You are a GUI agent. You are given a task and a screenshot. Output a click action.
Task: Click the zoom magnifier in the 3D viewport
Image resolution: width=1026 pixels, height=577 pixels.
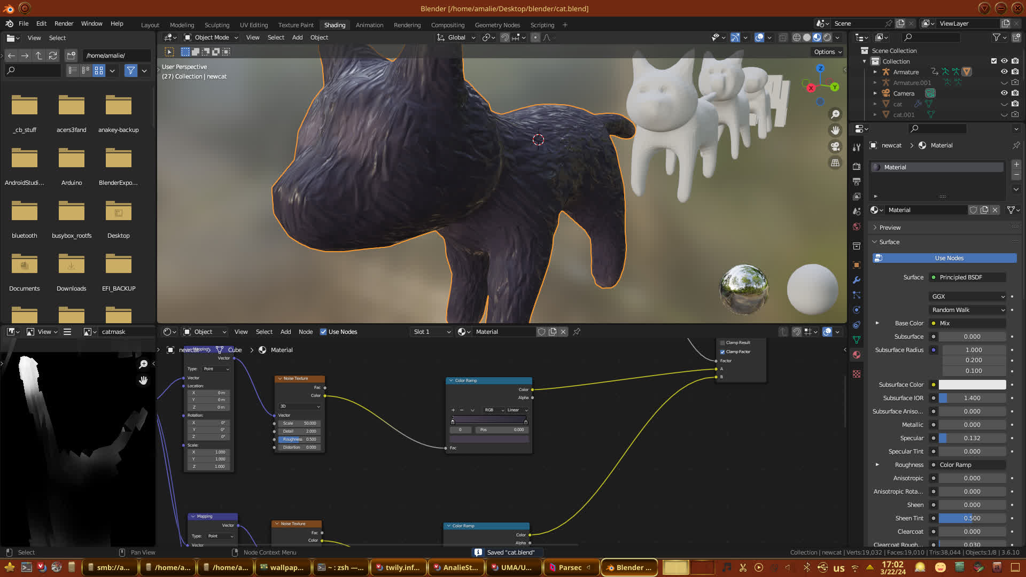pyautogui.click(x=835, y=114)
